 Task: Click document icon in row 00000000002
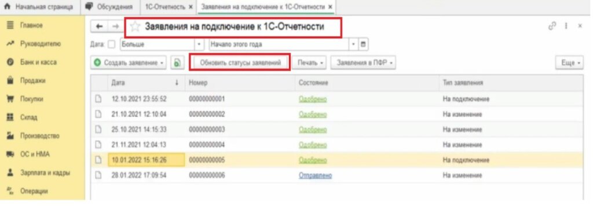(x=98, y=115)
